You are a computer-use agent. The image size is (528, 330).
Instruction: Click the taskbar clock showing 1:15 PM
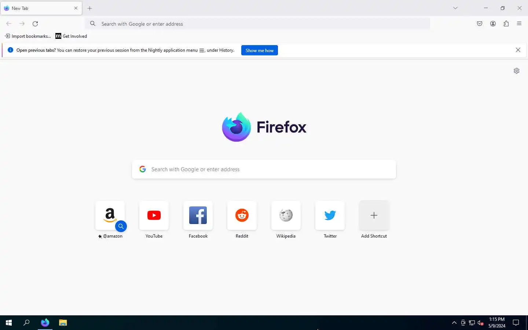point(497,323)
